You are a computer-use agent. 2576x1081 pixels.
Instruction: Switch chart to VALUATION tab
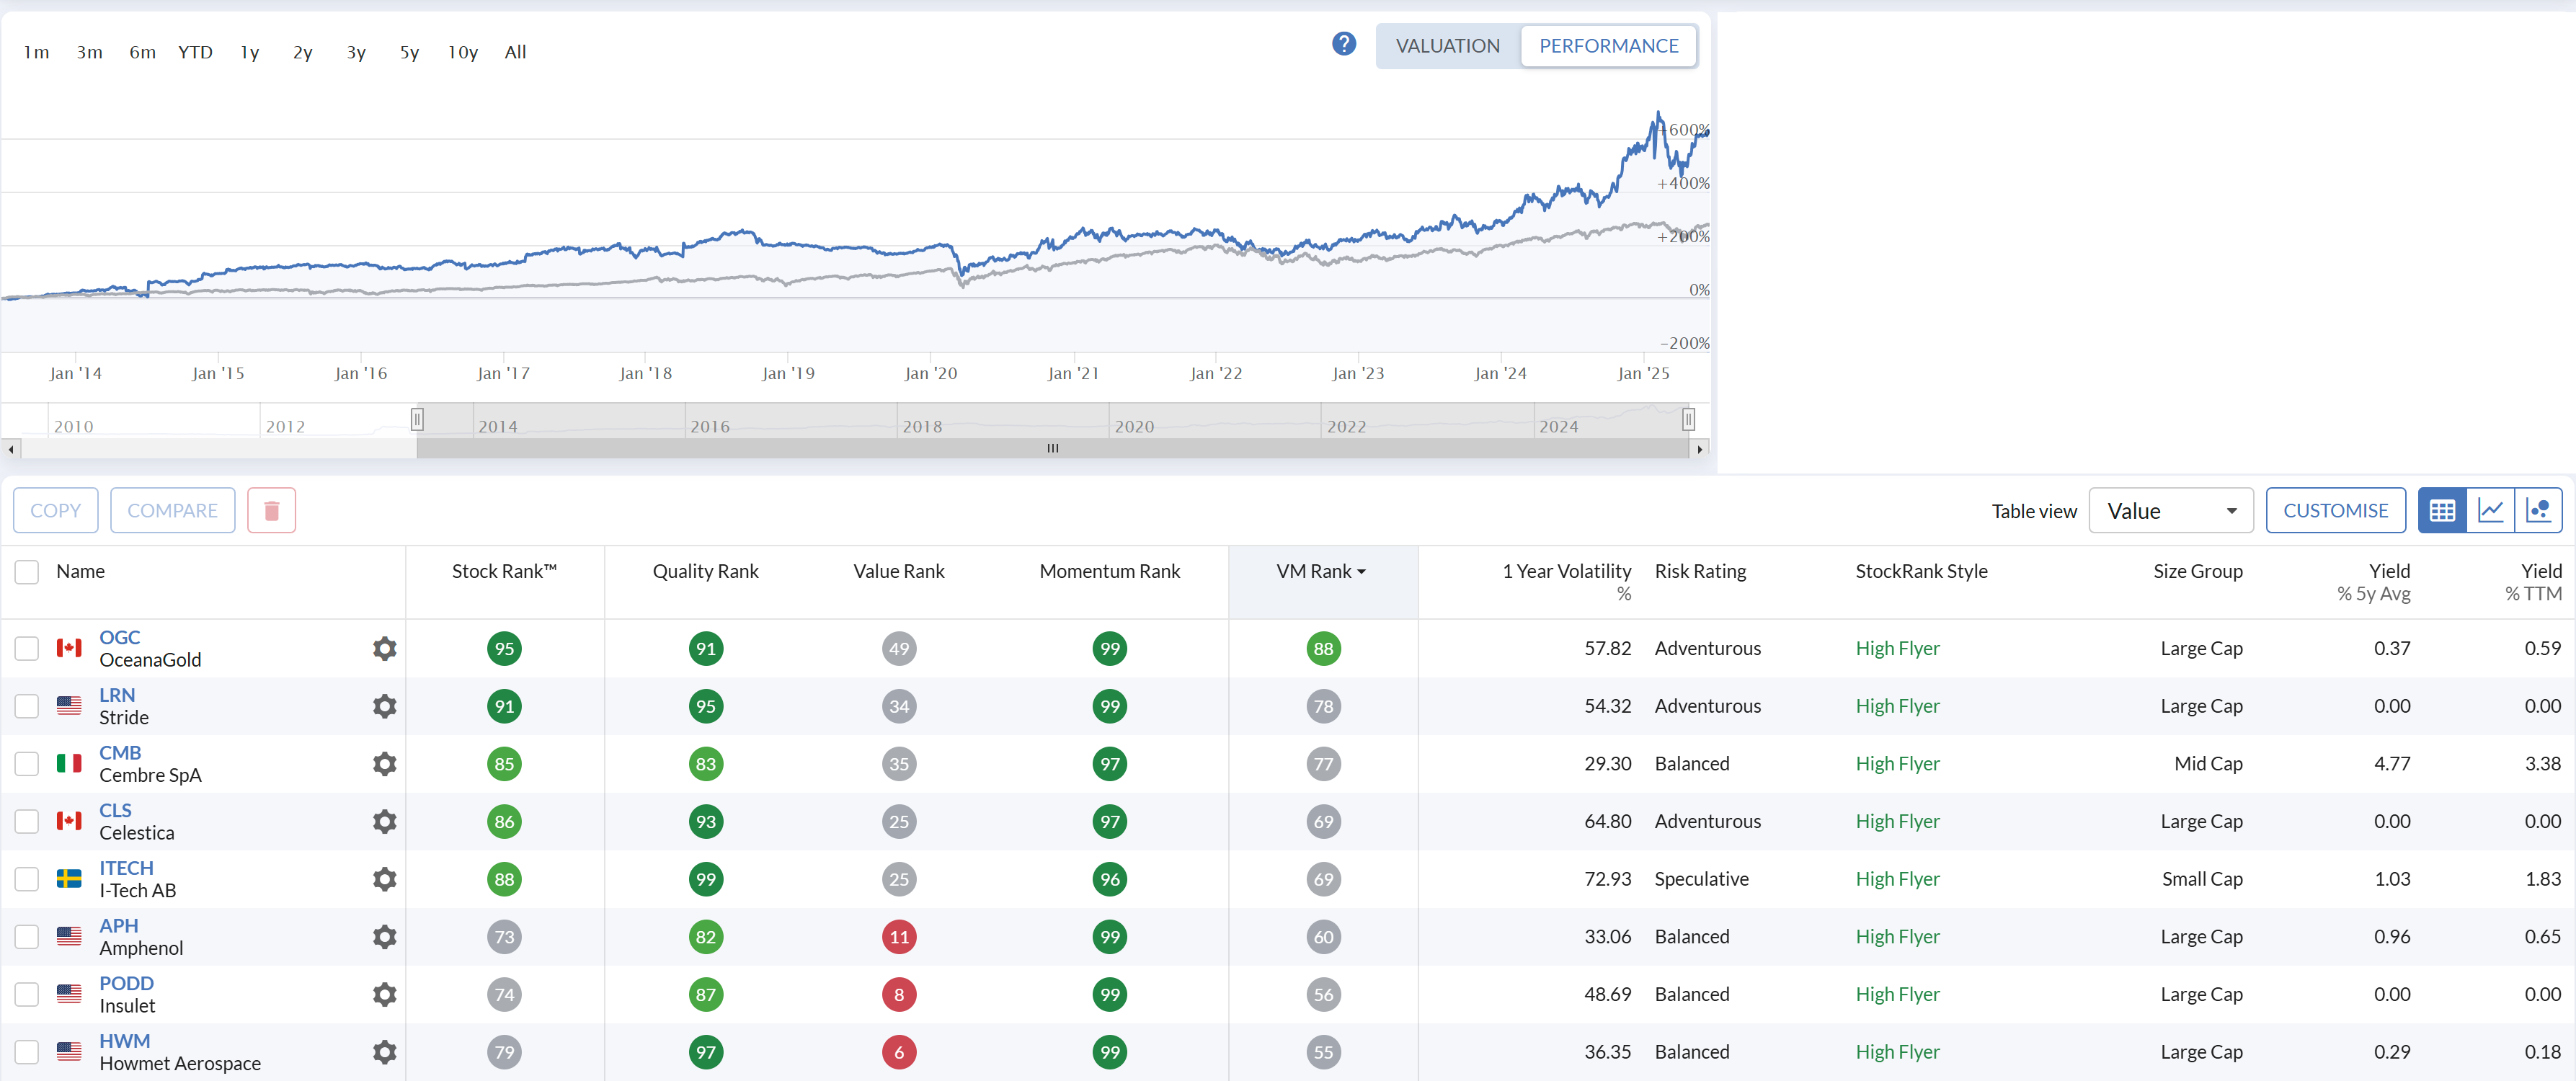pos(1447,46)
